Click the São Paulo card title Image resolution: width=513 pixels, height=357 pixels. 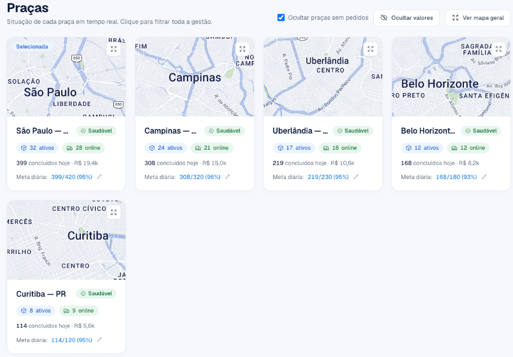pos(43,131)
